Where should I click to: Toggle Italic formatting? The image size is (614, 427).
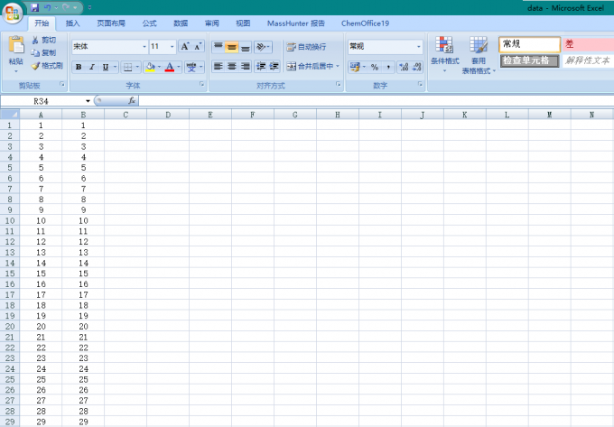[91, 67]
